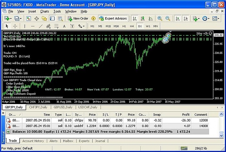This screenshot has height=152, width=226.
Task: Select the Text 'A' drawing tool
Action: coord(64,26)
